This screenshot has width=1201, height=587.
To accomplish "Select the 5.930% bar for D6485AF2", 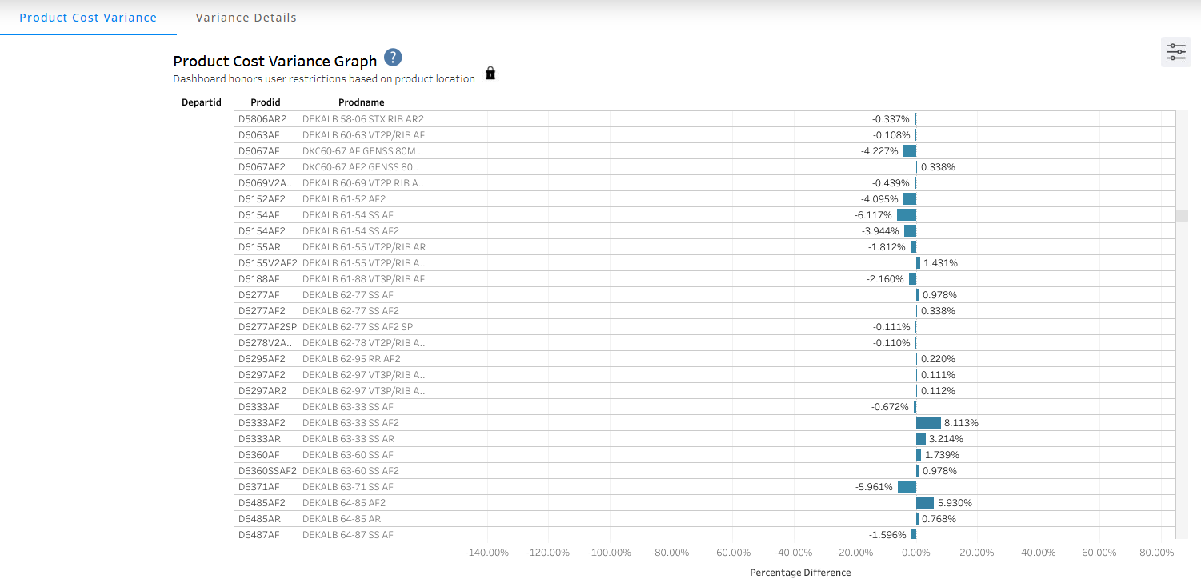I will tap(925, 503).
